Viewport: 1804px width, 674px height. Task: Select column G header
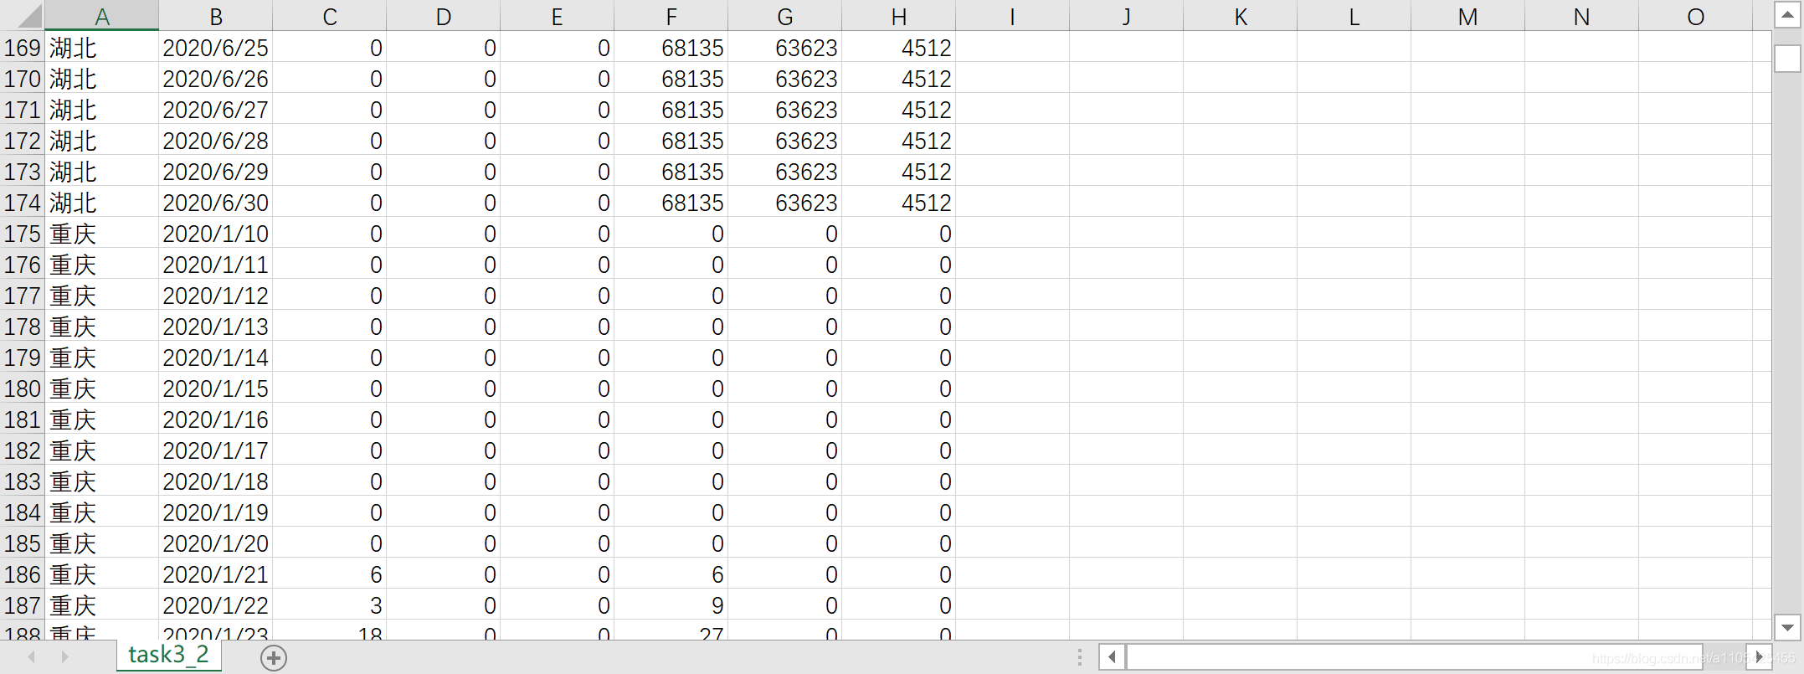pos(785,17)
